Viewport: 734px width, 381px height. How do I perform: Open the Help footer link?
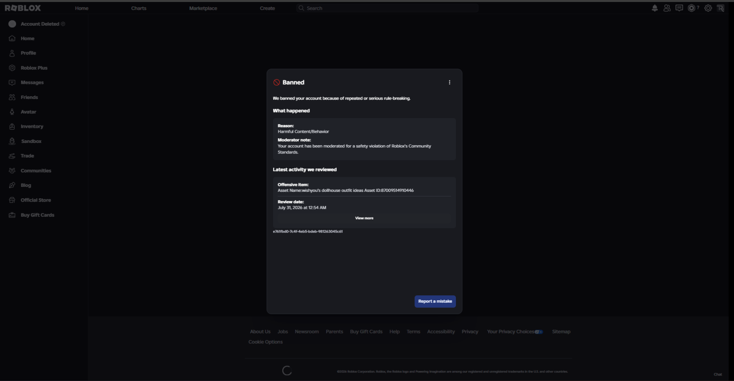click(x=394, y=332)
